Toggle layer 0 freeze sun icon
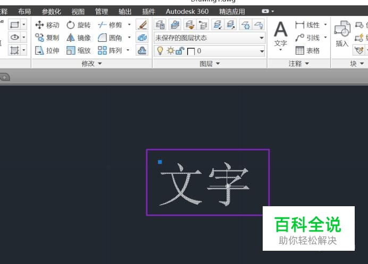 point(170,50)
